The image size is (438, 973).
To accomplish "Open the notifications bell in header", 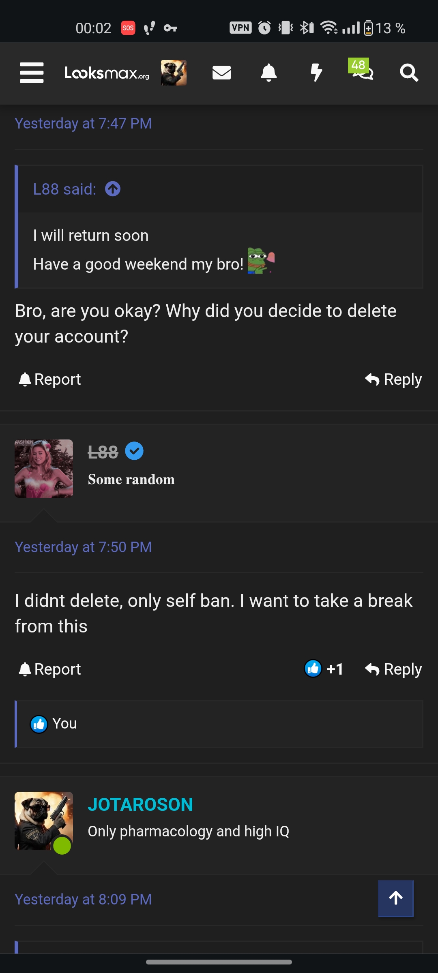I will coord(268,73).
